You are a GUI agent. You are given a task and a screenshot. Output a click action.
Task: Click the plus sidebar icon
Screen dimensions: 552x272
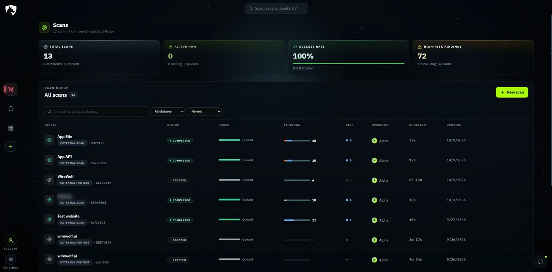pos(11,147)
